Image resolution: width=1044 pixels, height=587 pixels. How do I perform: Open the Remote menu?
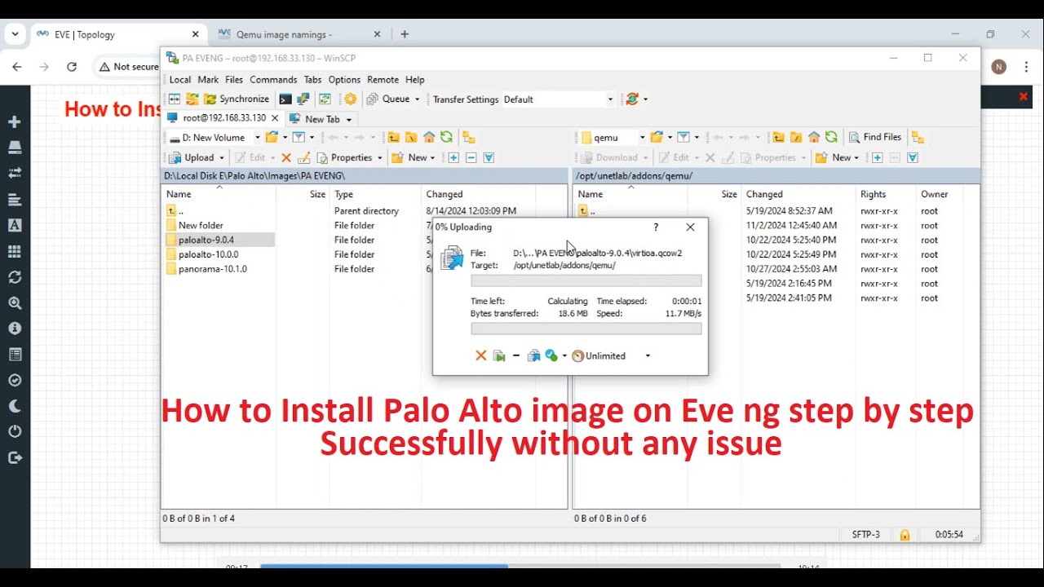[x=383, y=79]
